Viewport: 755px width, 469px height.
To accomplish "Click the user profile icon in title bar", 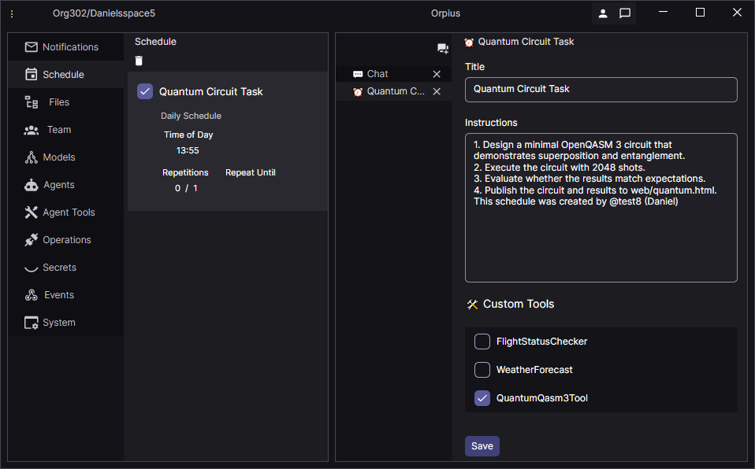I will [x=603, y=13].
